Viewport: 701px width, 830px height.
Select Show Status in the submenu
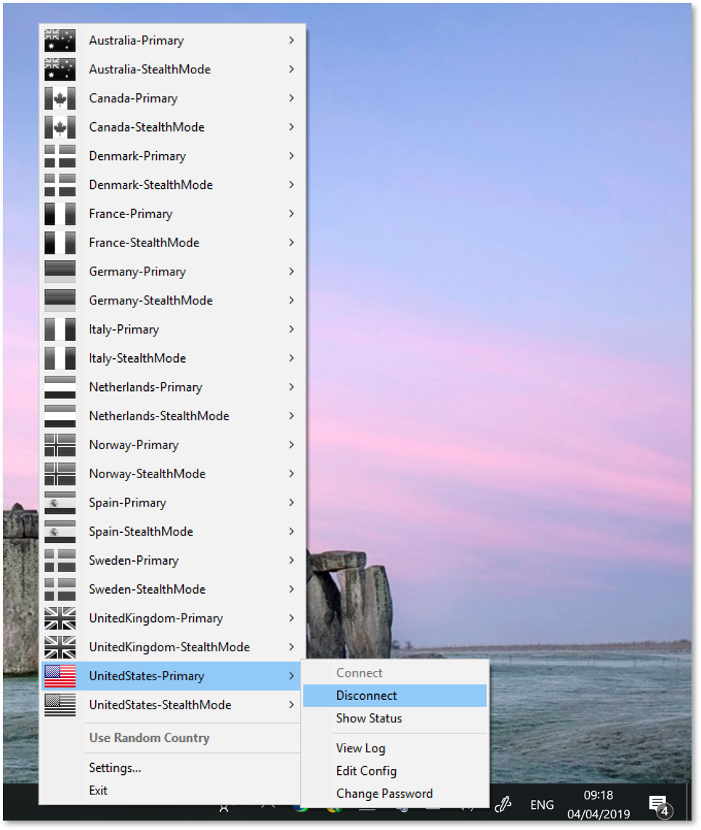(394, 718)
